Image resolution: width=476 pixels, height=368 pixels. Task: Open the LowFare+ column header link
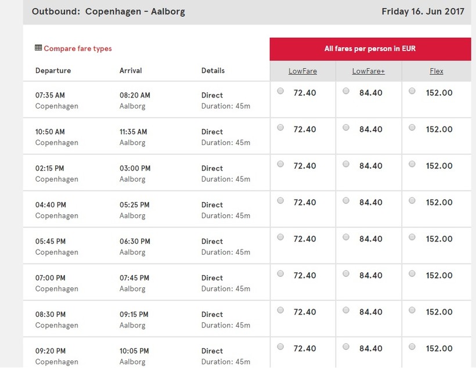coord(369,71)
